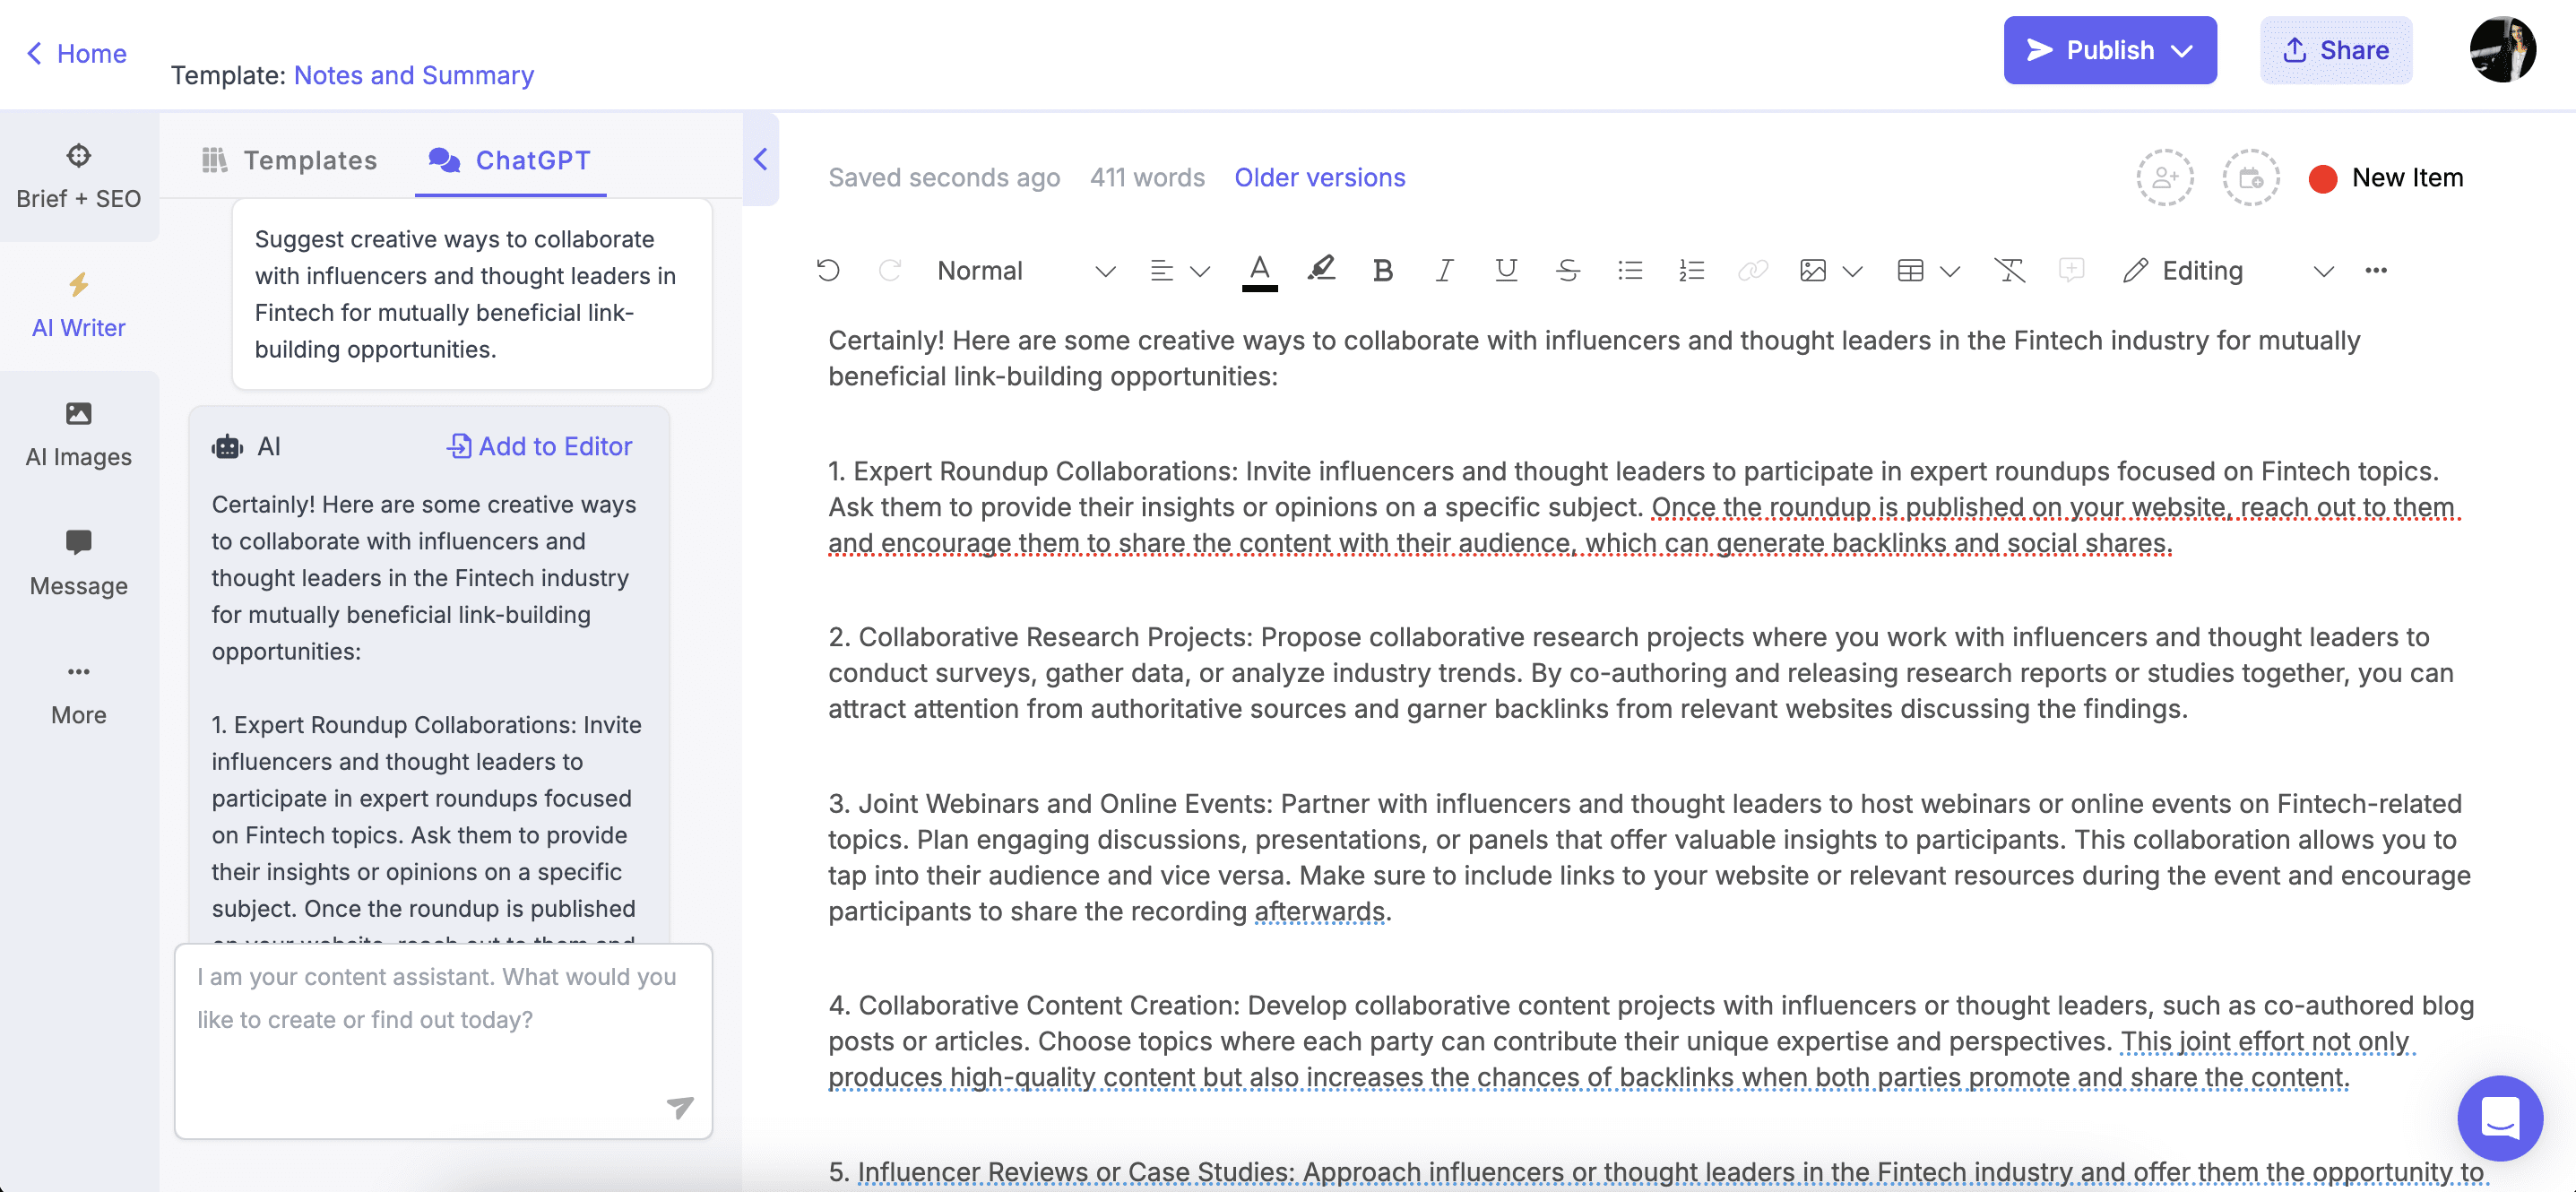Go back to Home
The image size is (2576, 1192).
(x=76, y=53)
